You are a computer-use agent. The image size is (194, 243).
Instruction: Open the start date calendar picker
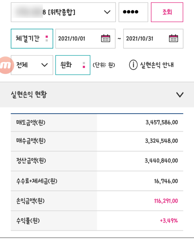pyautogui.click(x=105, y=39)
